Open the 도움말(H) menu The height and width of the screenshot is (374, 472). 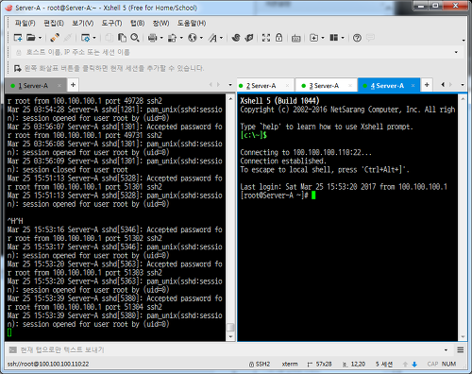tap(192, 23)
